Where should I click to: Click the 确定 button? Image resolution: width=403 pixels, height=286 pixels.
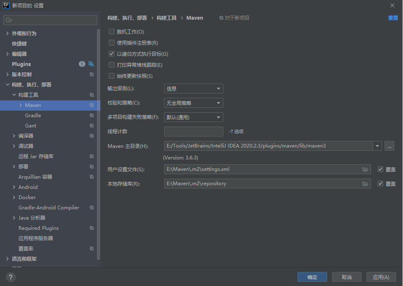(312, 277)
